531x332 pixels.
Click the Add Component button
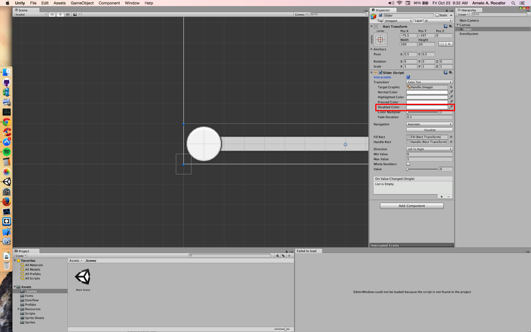412,205
